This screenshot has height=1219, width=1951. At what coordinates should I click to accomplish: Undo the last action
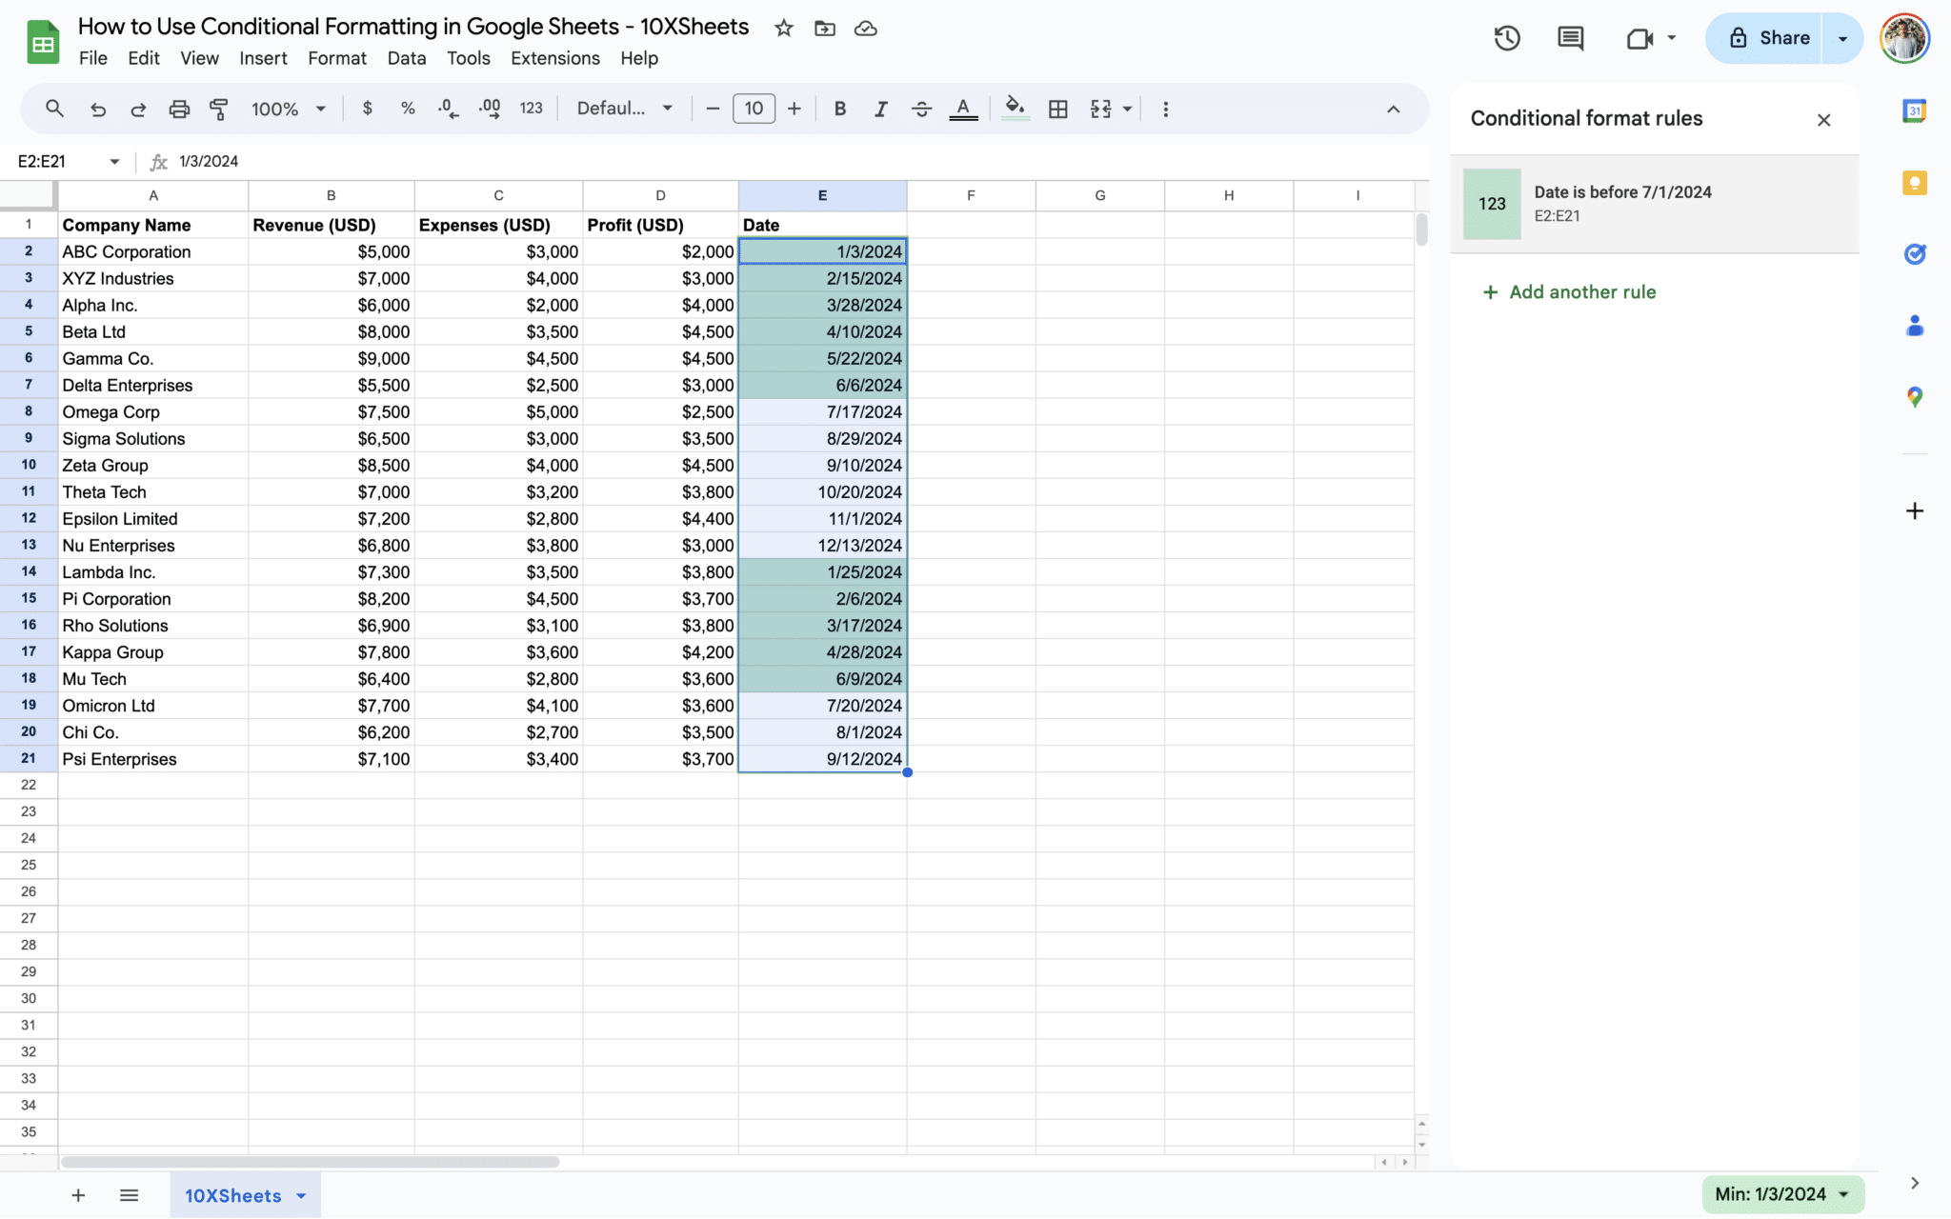97,109
